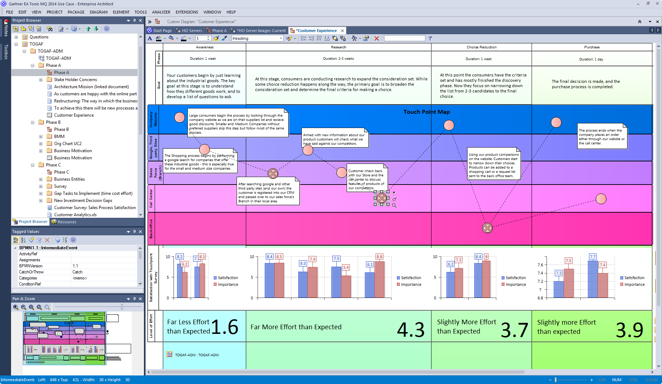Sort tagged values alphabetically with A-Z icon
The height and width of the screenshot is (384, 662).
pos(23,240)
